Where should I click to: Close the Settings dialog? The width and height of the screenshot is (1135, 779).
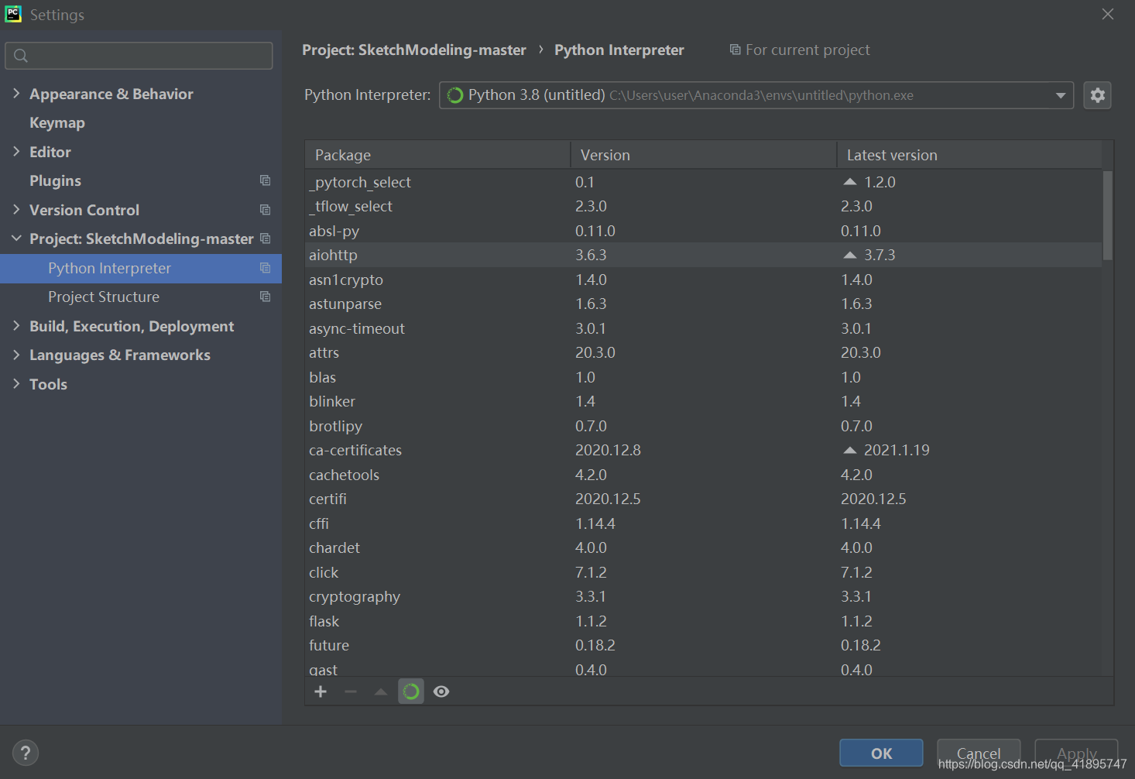(x=1108, y=14)
